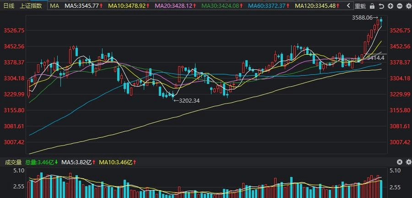
Task: Click the 3588.06 high price marker
Action: tap(363, 17)
